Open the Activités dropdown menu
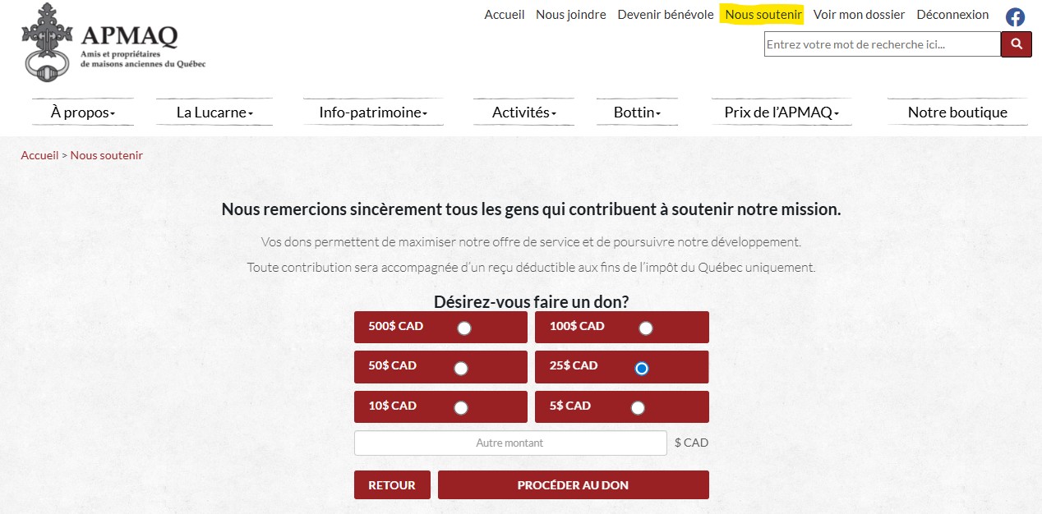Viewport: 1042px width, 514px height. point(524,112)
